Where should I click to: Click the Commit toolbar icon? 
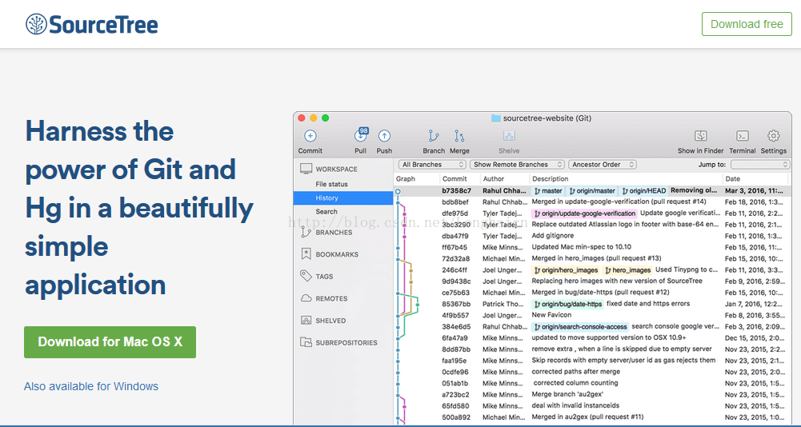tap(310, 136)
